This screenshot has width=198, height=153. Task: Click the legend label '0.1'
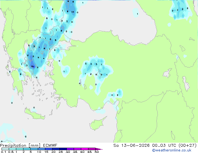tap(3, 152)
